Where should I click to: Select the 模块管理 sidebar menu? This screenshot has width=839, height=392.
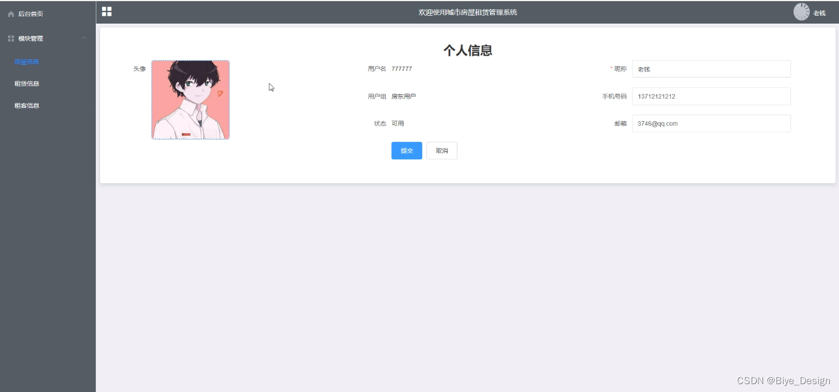tap(48, 38)
